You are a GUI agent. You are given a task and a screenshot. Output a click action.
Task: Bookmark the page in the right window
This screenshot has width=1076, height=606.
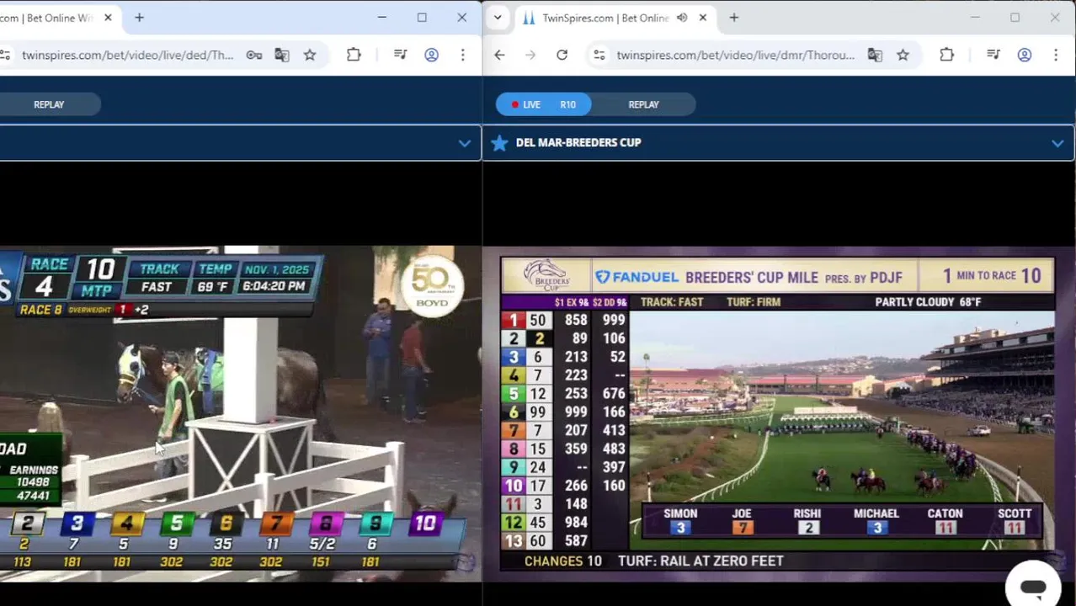[x=903, y=56]
